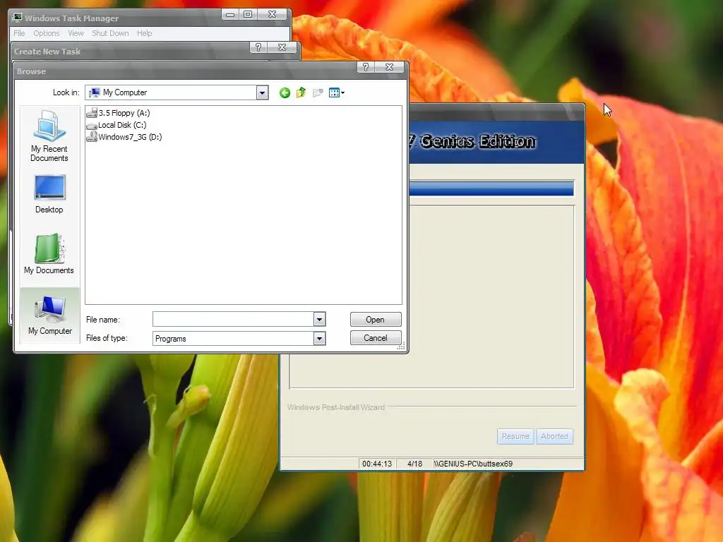Close the Browse dialog
This screenshot has height=542, width=723.
click(389, 67)
